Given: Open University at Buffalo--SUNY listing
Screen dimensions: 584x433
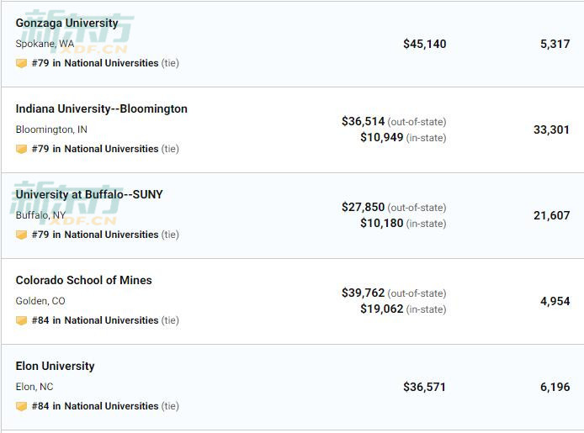Looking at the screenshot, I should point(89,194).
